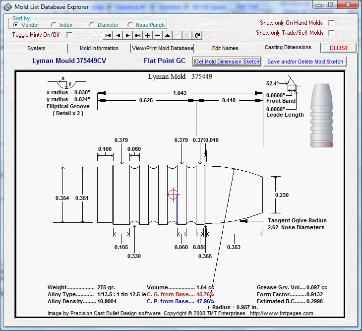This screenshot has width=362, height=331.
Task: Select Vendor sort option
Action: pyautogui.click(x=26, y=25)
